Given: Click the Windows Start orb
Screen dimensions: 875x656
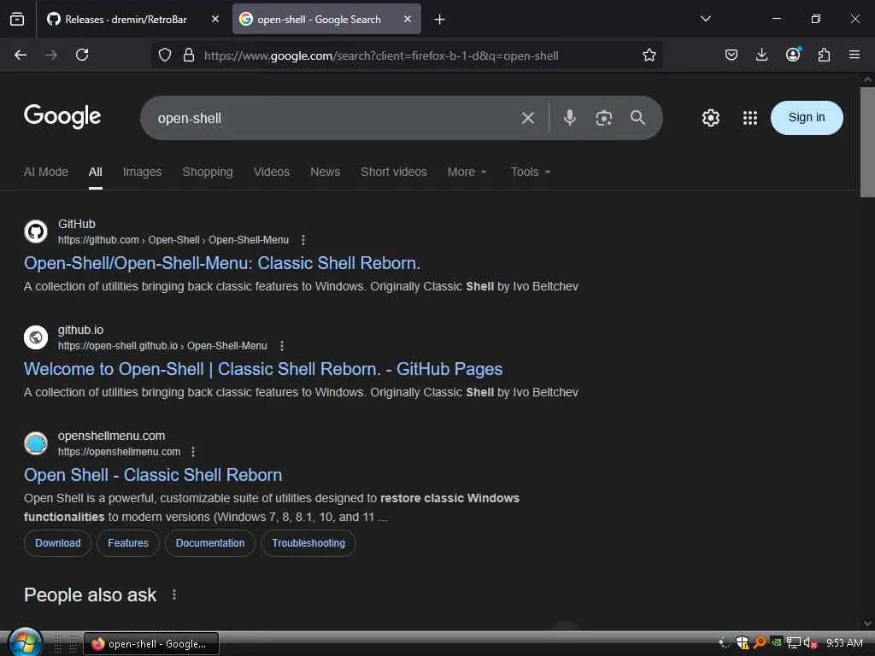Looking at the screenshot, I should [25, 642].
